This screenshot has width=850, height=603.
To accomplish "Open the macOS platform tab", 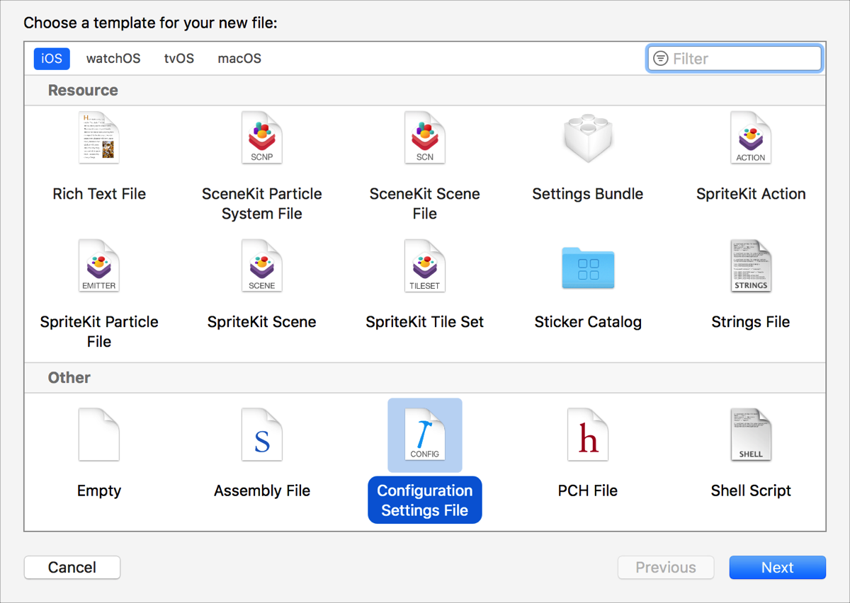I will pos(239,59).
